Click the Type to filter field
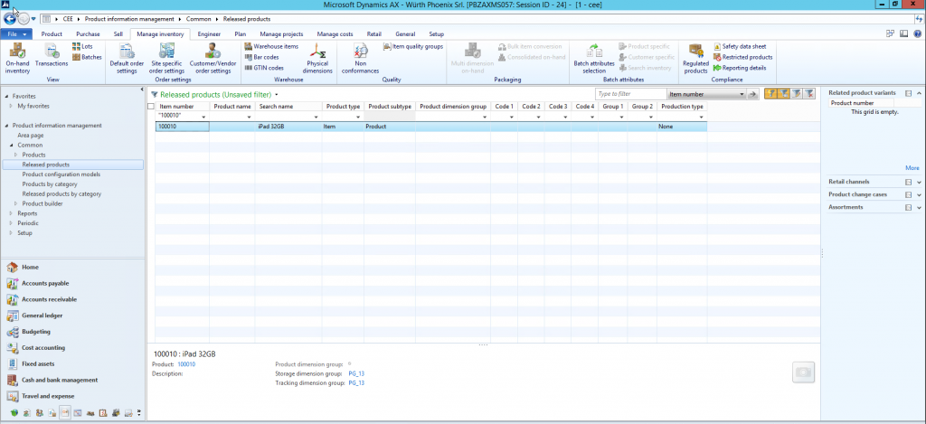The height and width of the screenshot is (424, 926). [x=630, y=94]
